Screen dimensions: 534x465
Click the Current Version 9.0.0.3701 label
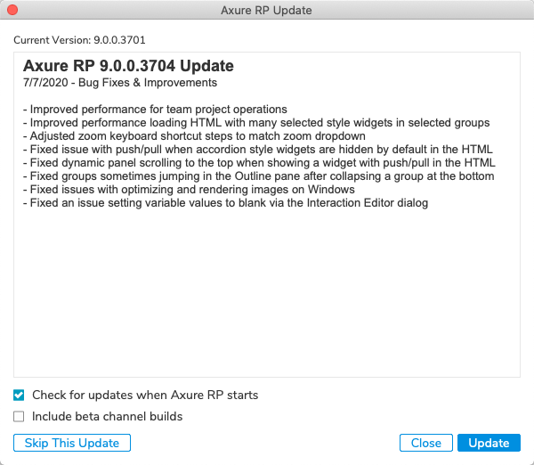coord(79,40)
